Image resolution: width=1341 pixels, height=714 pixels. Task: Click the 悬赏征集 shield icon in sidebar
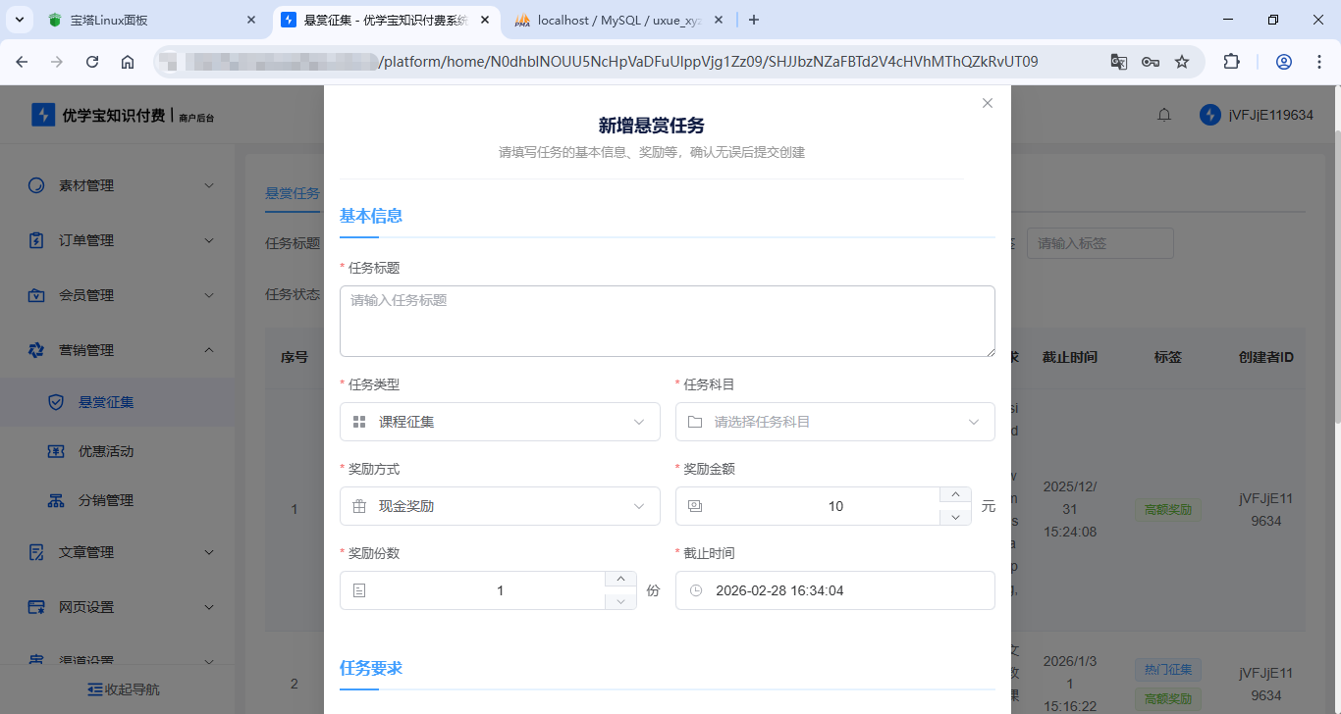tap(55, 401)
